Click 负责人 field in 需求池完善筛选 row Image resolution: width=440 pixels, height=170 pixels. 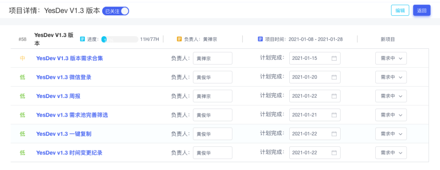click(x=213, y=115)
